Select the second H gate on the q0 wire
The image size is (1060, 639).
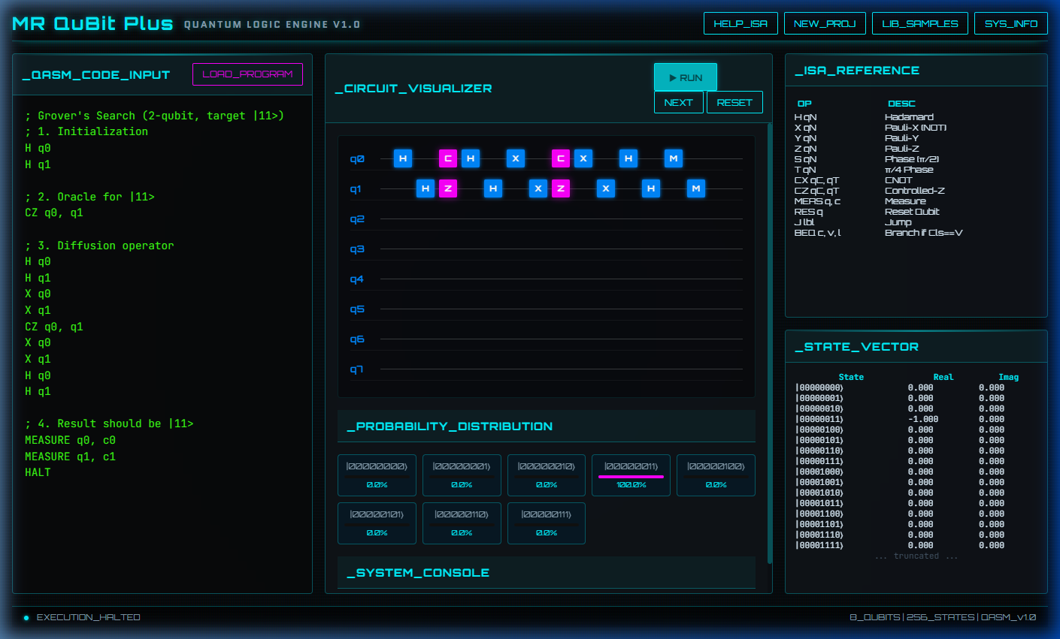471,158
